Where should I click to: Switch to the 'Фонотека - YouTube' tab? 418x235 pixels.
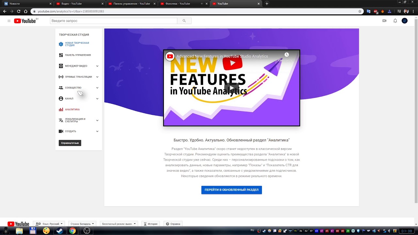point(183,4)
